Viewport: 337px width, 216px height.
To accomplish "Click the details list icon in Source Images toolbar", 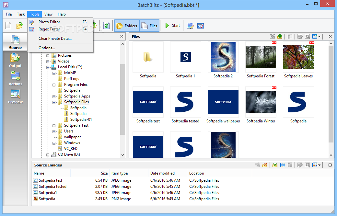I will tap(290, 165).
